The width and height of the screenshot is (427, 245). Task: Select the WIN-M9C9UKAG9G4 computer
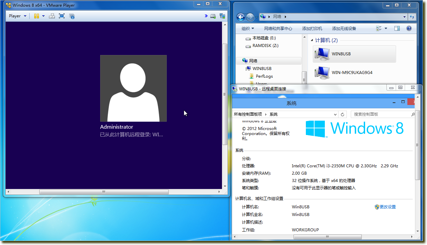pos(354,72)
